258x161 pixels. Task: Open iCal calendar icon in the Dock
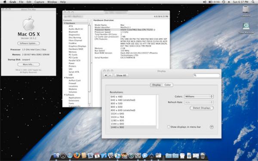(x=97, y=155)
